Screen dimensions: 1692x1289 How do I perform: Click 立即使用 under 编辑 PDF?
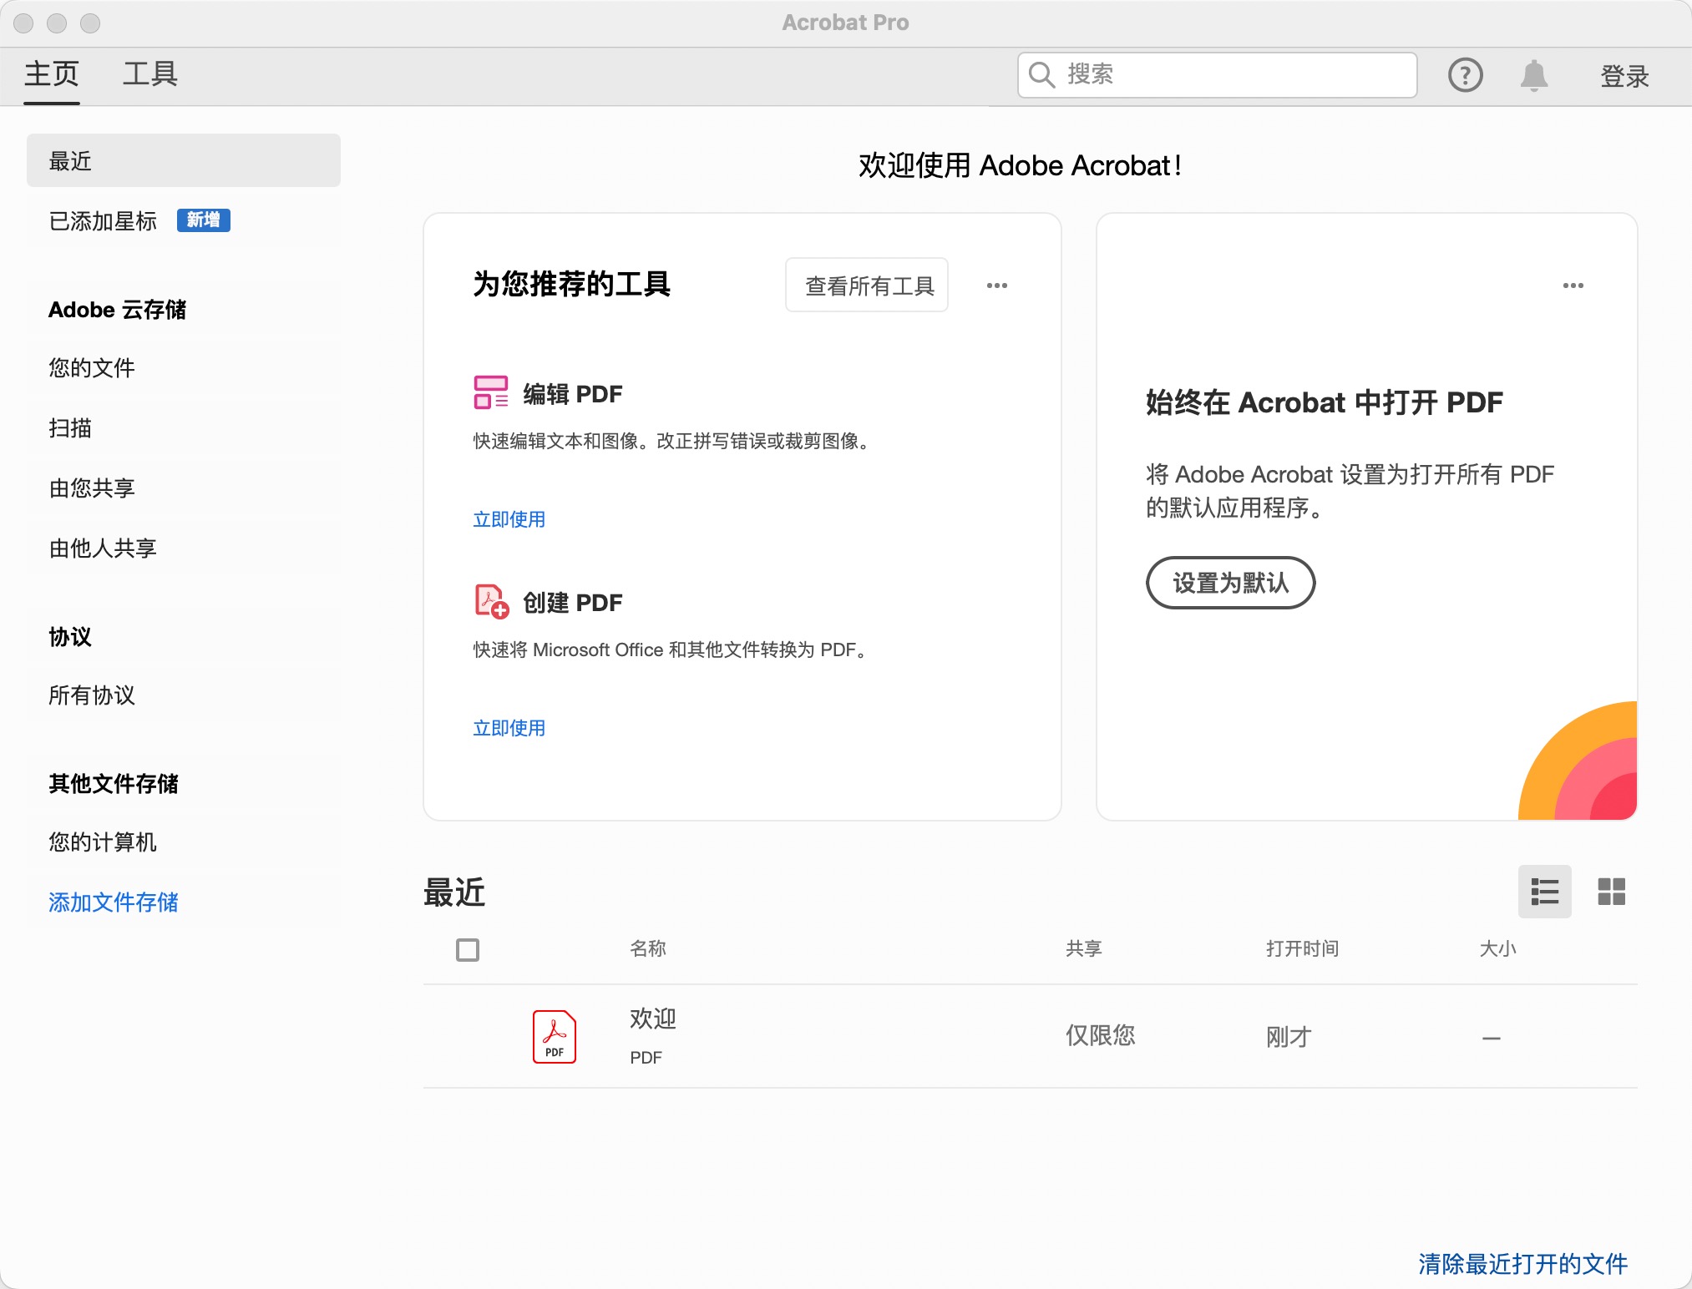point(509,519)
